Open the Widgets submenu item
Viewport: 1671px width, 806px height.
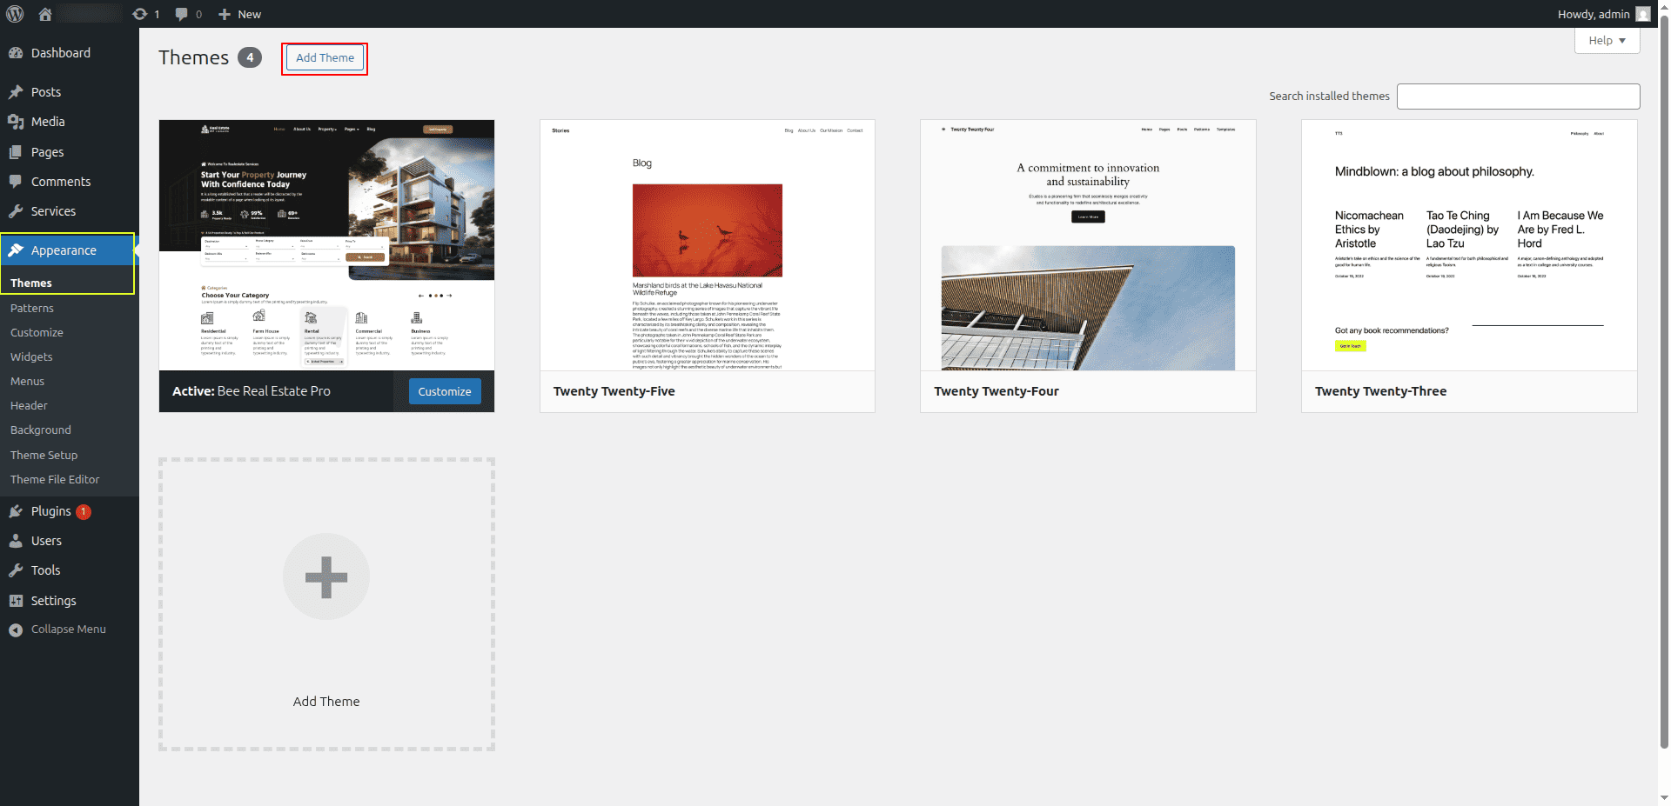(31, 356)
